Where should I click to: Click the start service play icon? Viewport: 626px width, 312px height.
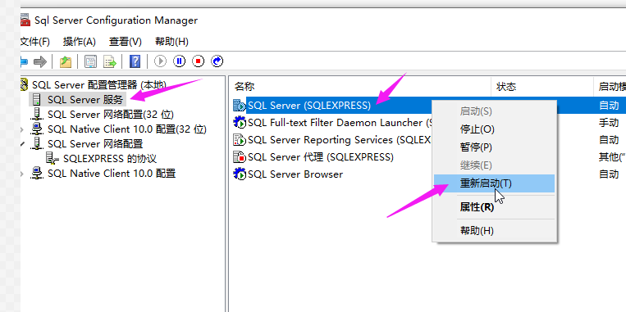click(161, 61)
